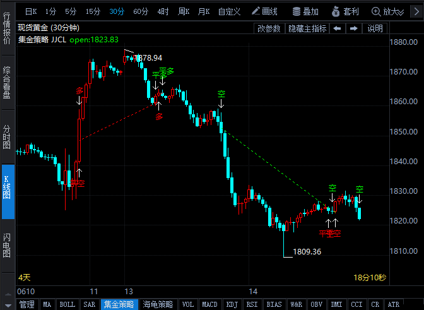Select the 15分 period
The height and width of the screenshot is (310, 424).
tap(93, 11)
